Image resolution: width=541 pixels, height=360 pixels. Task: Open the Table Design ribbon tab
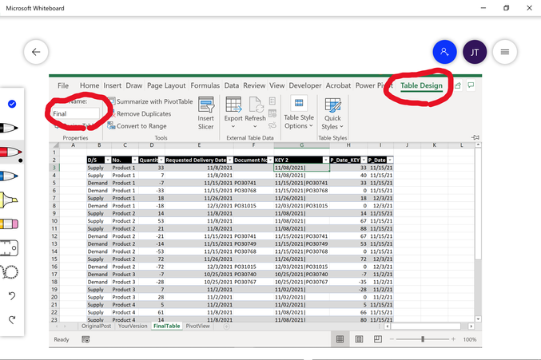pos(421,85)
